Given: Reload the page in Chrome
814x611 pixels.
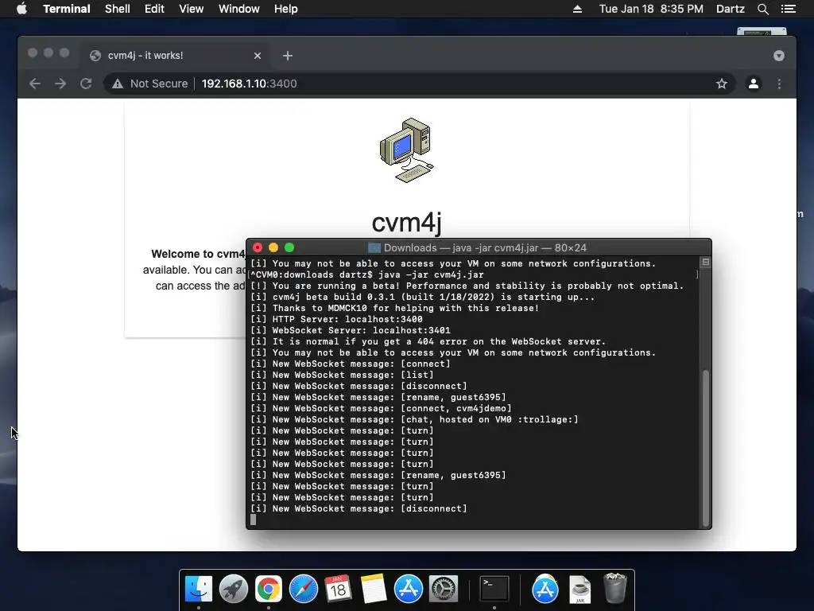Looking at the screenshot, I should (x=86, y=84).
